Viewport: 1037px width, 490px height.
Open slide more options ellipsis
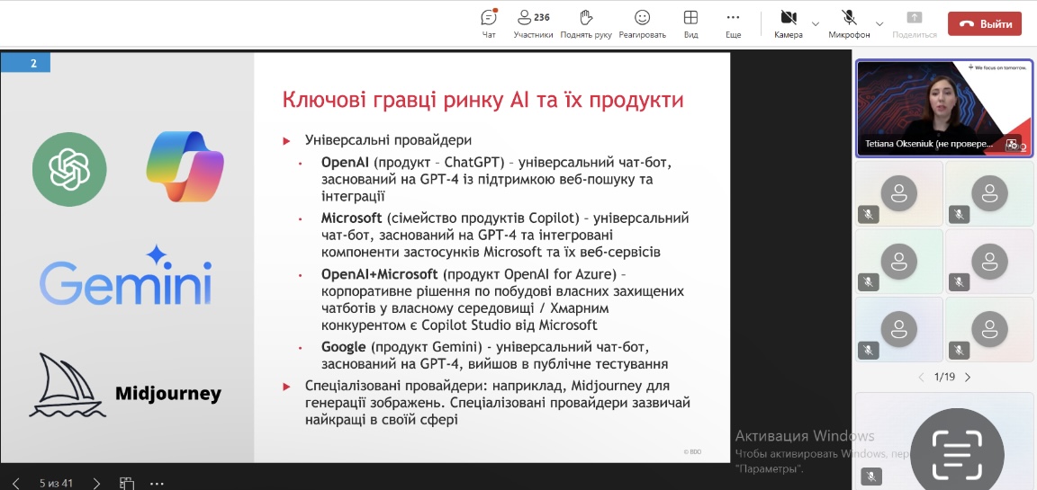pyautogui.click(x=157, y=484)
